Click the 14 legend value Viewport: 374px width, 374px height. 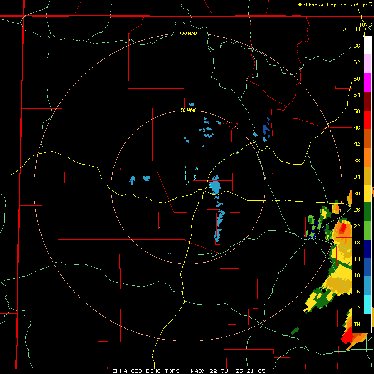[x=357, y=259]
